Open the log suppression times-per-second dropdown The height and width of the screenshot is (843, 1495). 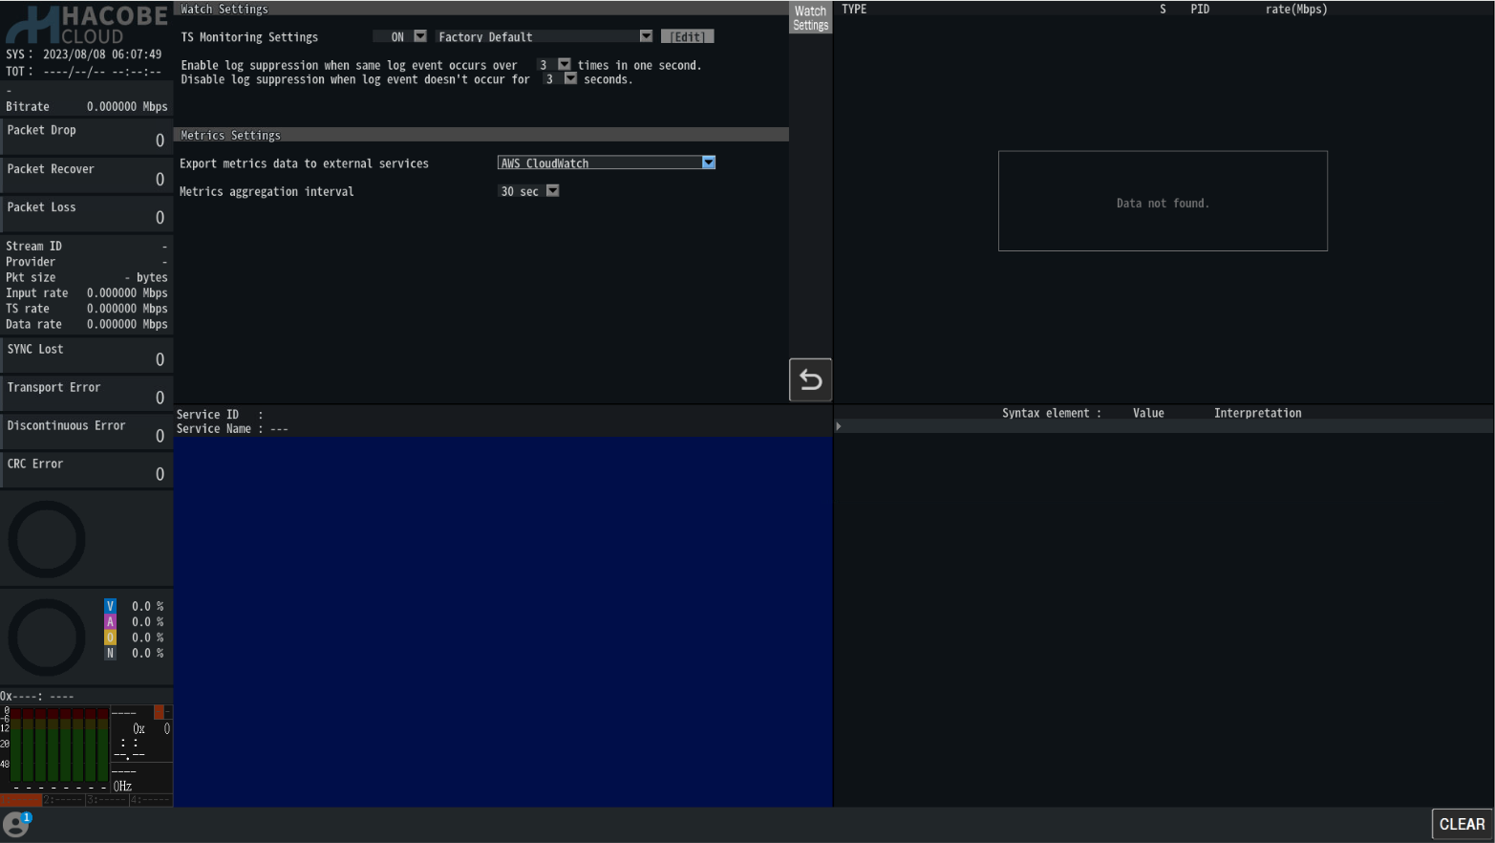coord(564,65)
